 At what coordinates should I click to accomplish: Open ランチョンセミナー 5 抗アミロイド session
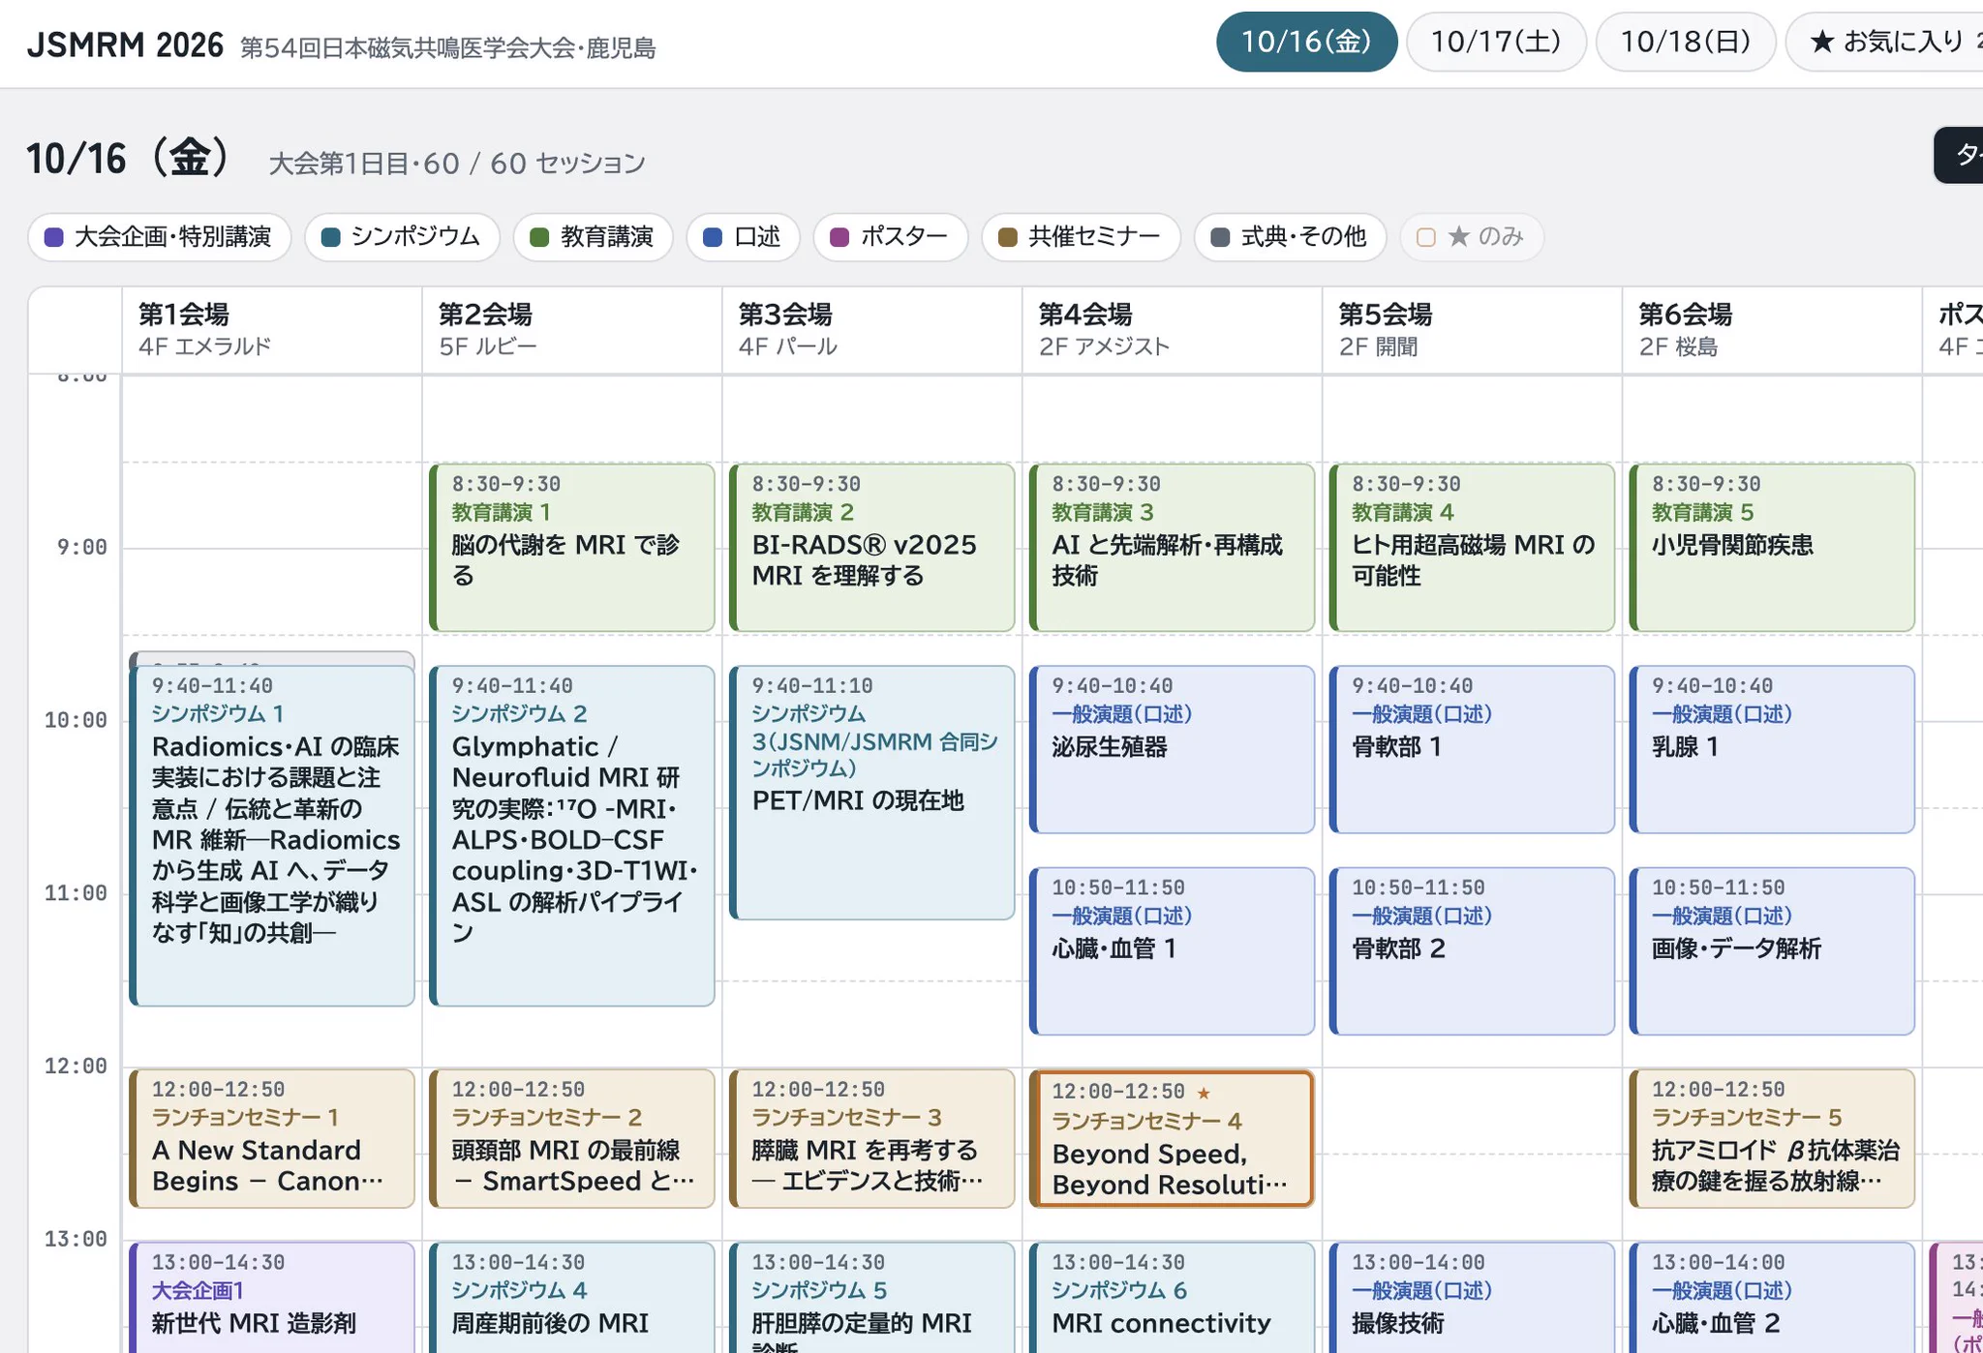[1773, 1138]
